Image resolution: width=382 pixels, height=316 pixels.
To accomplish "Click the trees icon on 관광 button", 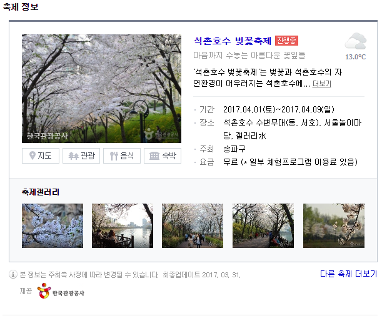I will (73, 156).
